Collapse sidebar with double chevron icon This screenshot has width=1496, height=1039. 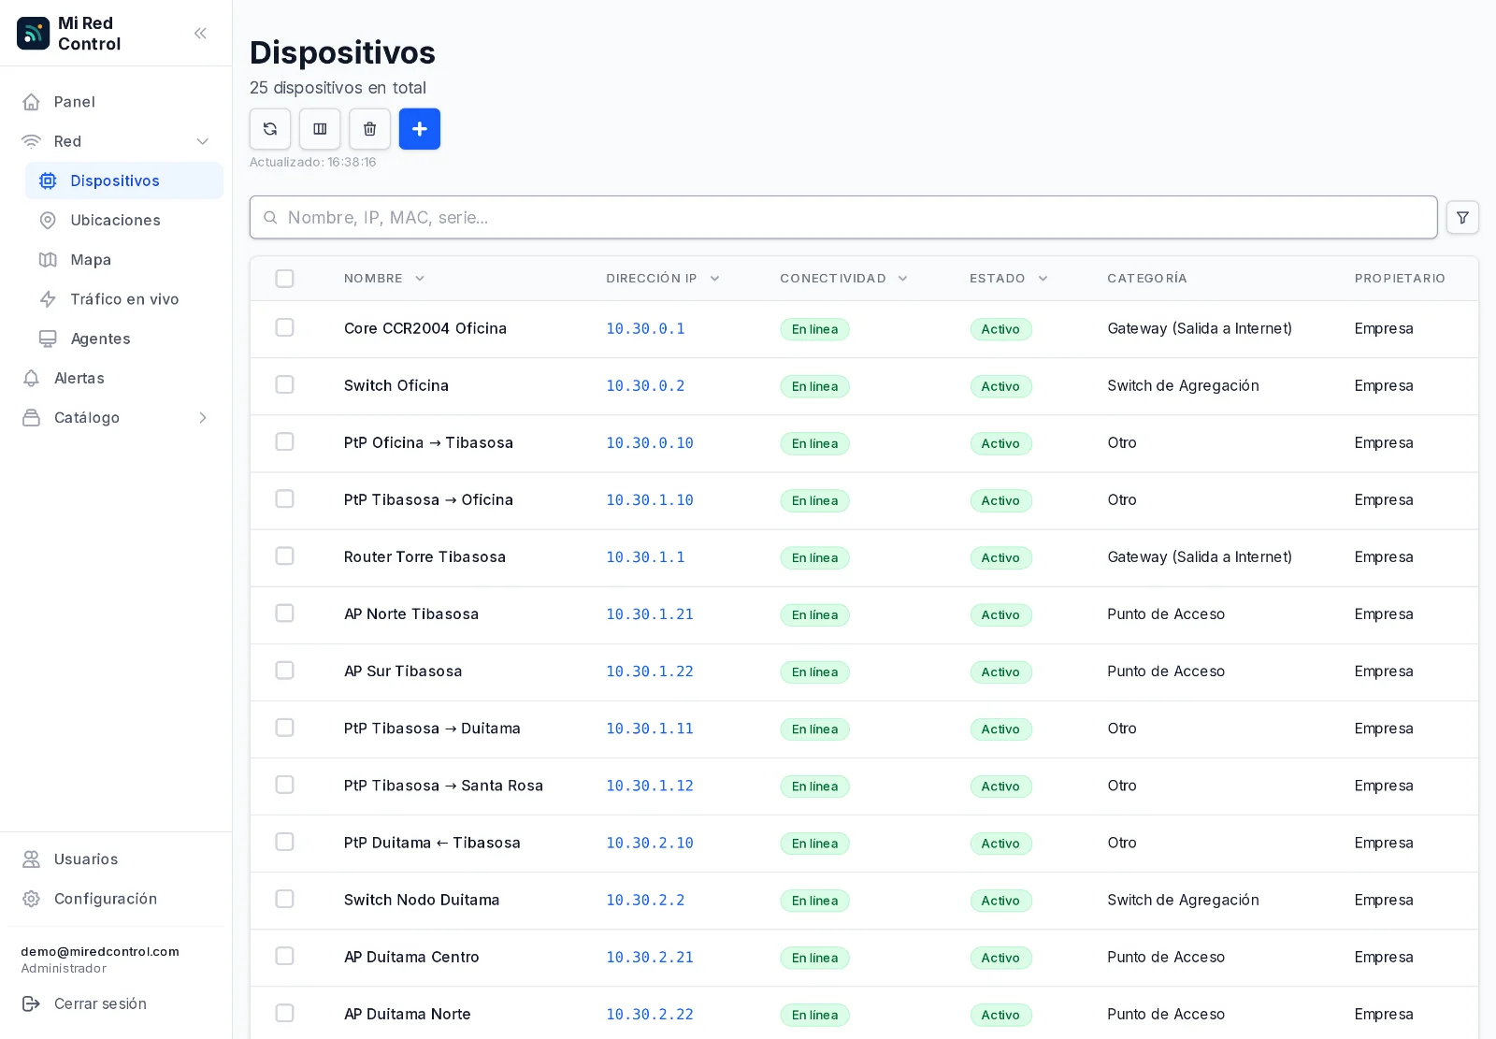click(x=200, y=34)
